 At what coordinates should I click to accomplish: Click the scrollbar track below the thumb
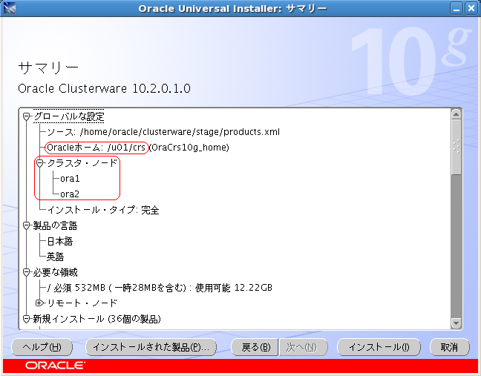point(457,246)
